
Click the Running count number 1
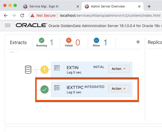(52, 42)
